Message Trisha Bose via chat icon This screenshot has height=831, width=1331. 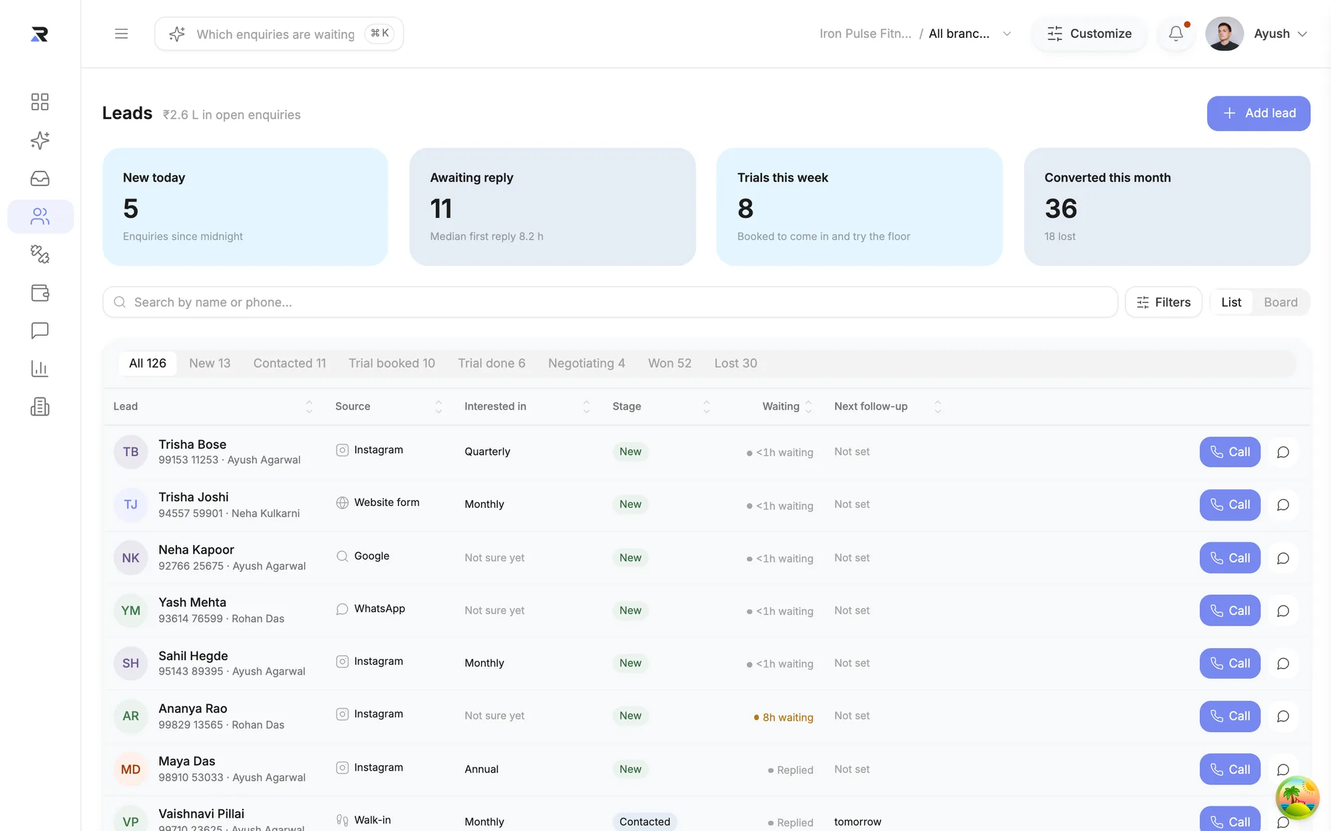pos(1283,452)
